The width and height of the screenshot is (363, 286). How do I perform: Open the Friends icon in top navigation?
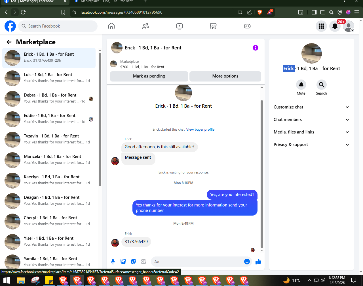(x=145, y=26)
